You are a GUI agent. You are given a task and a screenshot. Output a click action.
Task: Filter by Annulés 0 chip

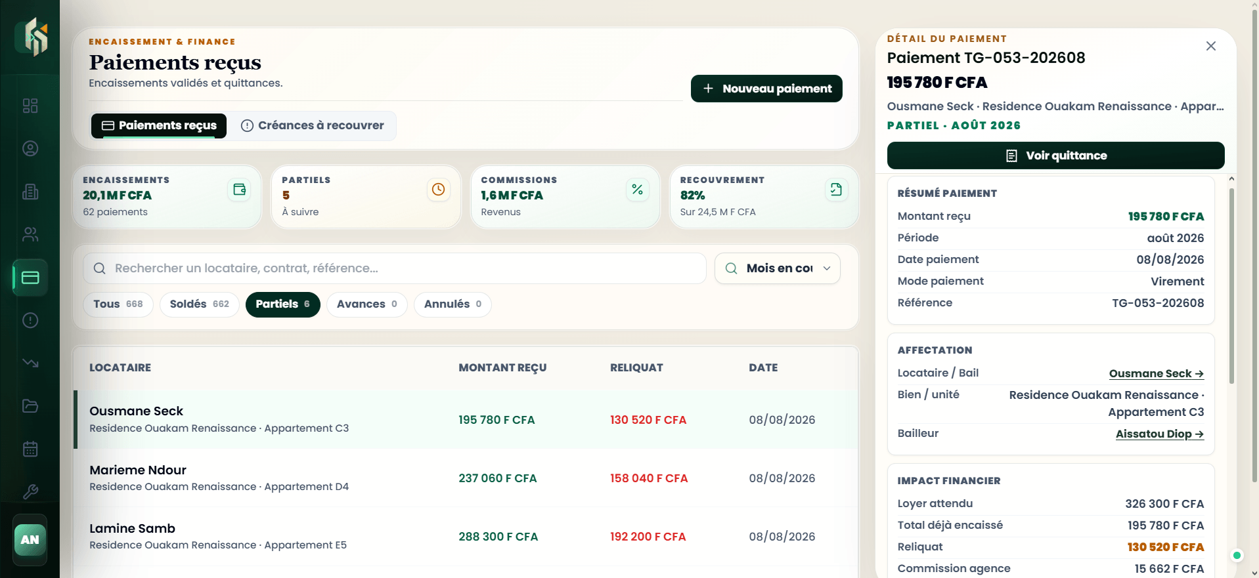point(453,304)
